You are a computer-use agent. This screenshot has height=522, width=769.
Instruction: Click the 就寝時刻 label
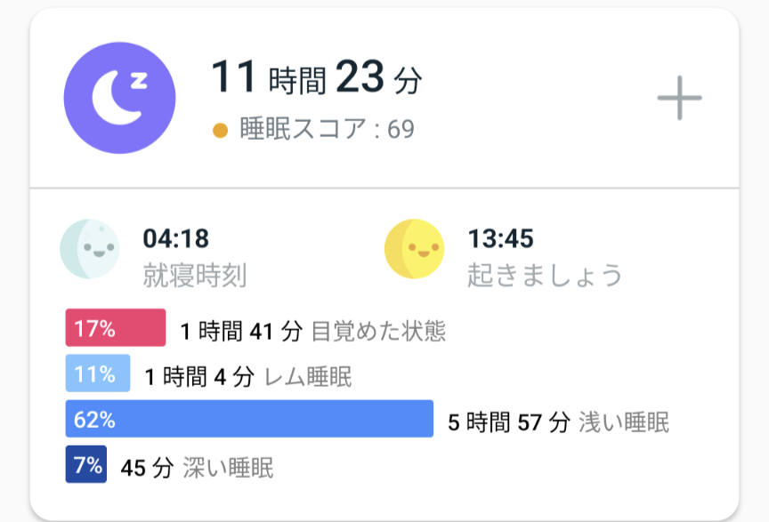(x=194, y=276)
